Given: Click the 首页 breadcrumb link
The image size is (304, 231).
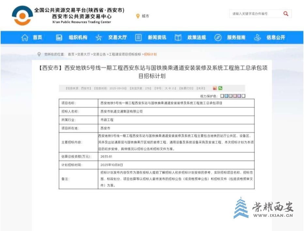Looking at the screenshot, I should 71,54.
